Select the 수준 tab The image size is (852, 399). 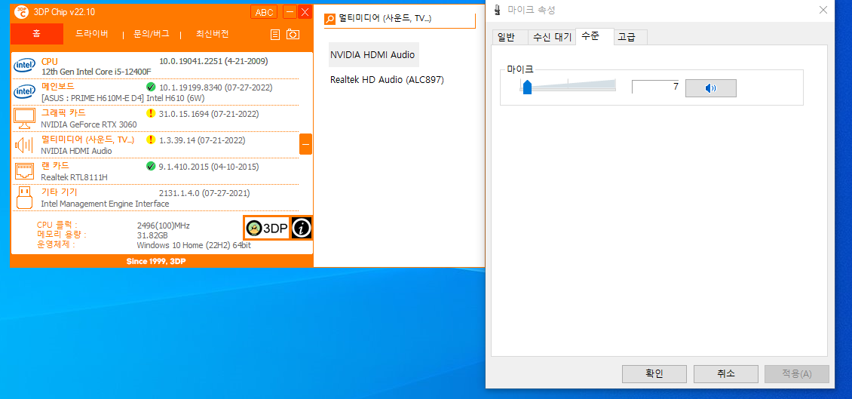pos(594,36)
